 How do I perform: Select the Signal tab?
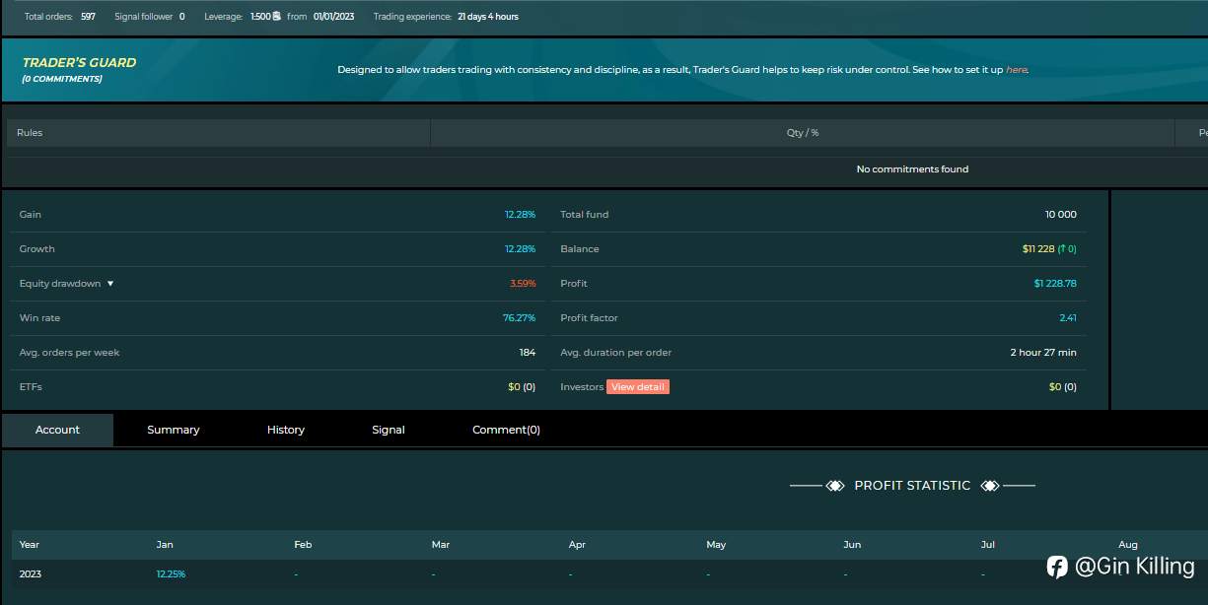click(389, 430)
